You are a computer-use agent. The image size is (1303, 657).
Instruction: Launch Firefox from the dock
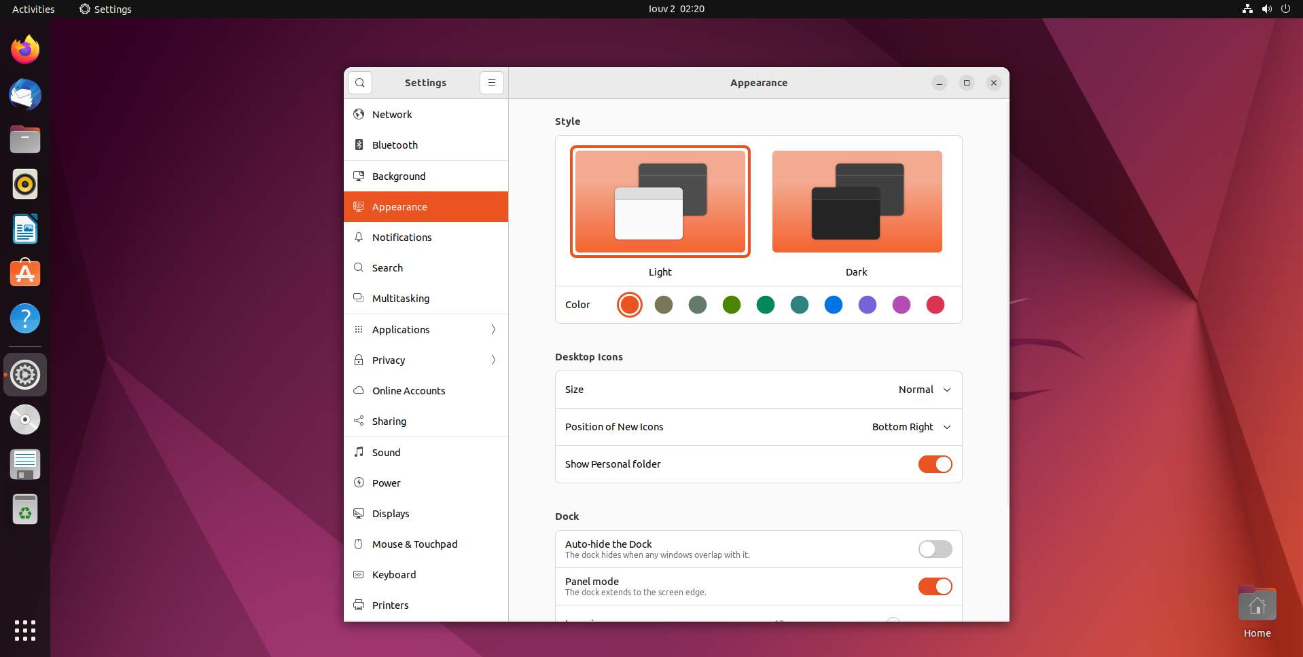tap(24, 49)
